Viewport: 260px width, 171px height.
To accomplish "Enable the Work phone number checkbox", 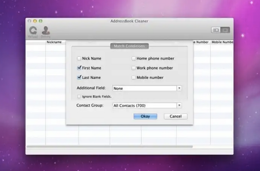I will point(134,68).
